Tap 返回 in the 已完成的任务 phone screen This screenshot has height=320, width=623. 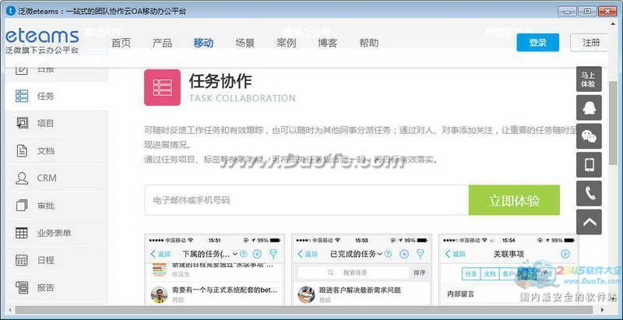pyautogui.click(x=308, y=254)
